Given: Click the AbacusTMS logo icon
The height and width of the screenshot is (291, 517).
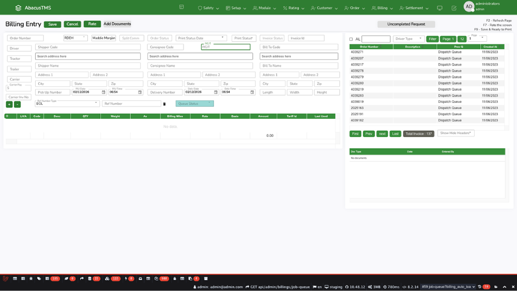Looking at the screenshot, I should (x=18, y=8).
